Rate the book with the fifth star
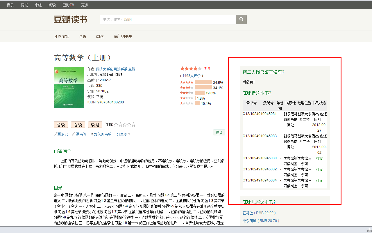This screenshot has width=372, height=233. pyautogui.click(x=133, y=125)
